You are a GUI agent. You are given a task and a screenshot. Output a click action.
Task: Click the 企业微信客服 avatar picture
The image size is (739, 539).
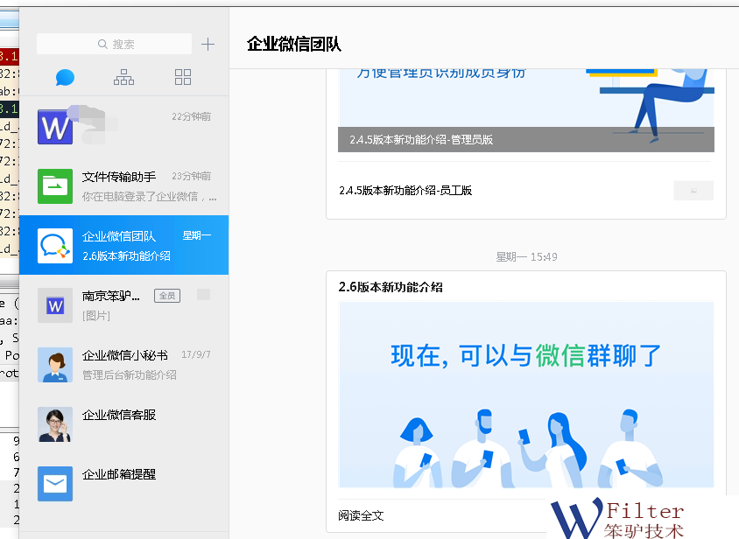(55, 424)
